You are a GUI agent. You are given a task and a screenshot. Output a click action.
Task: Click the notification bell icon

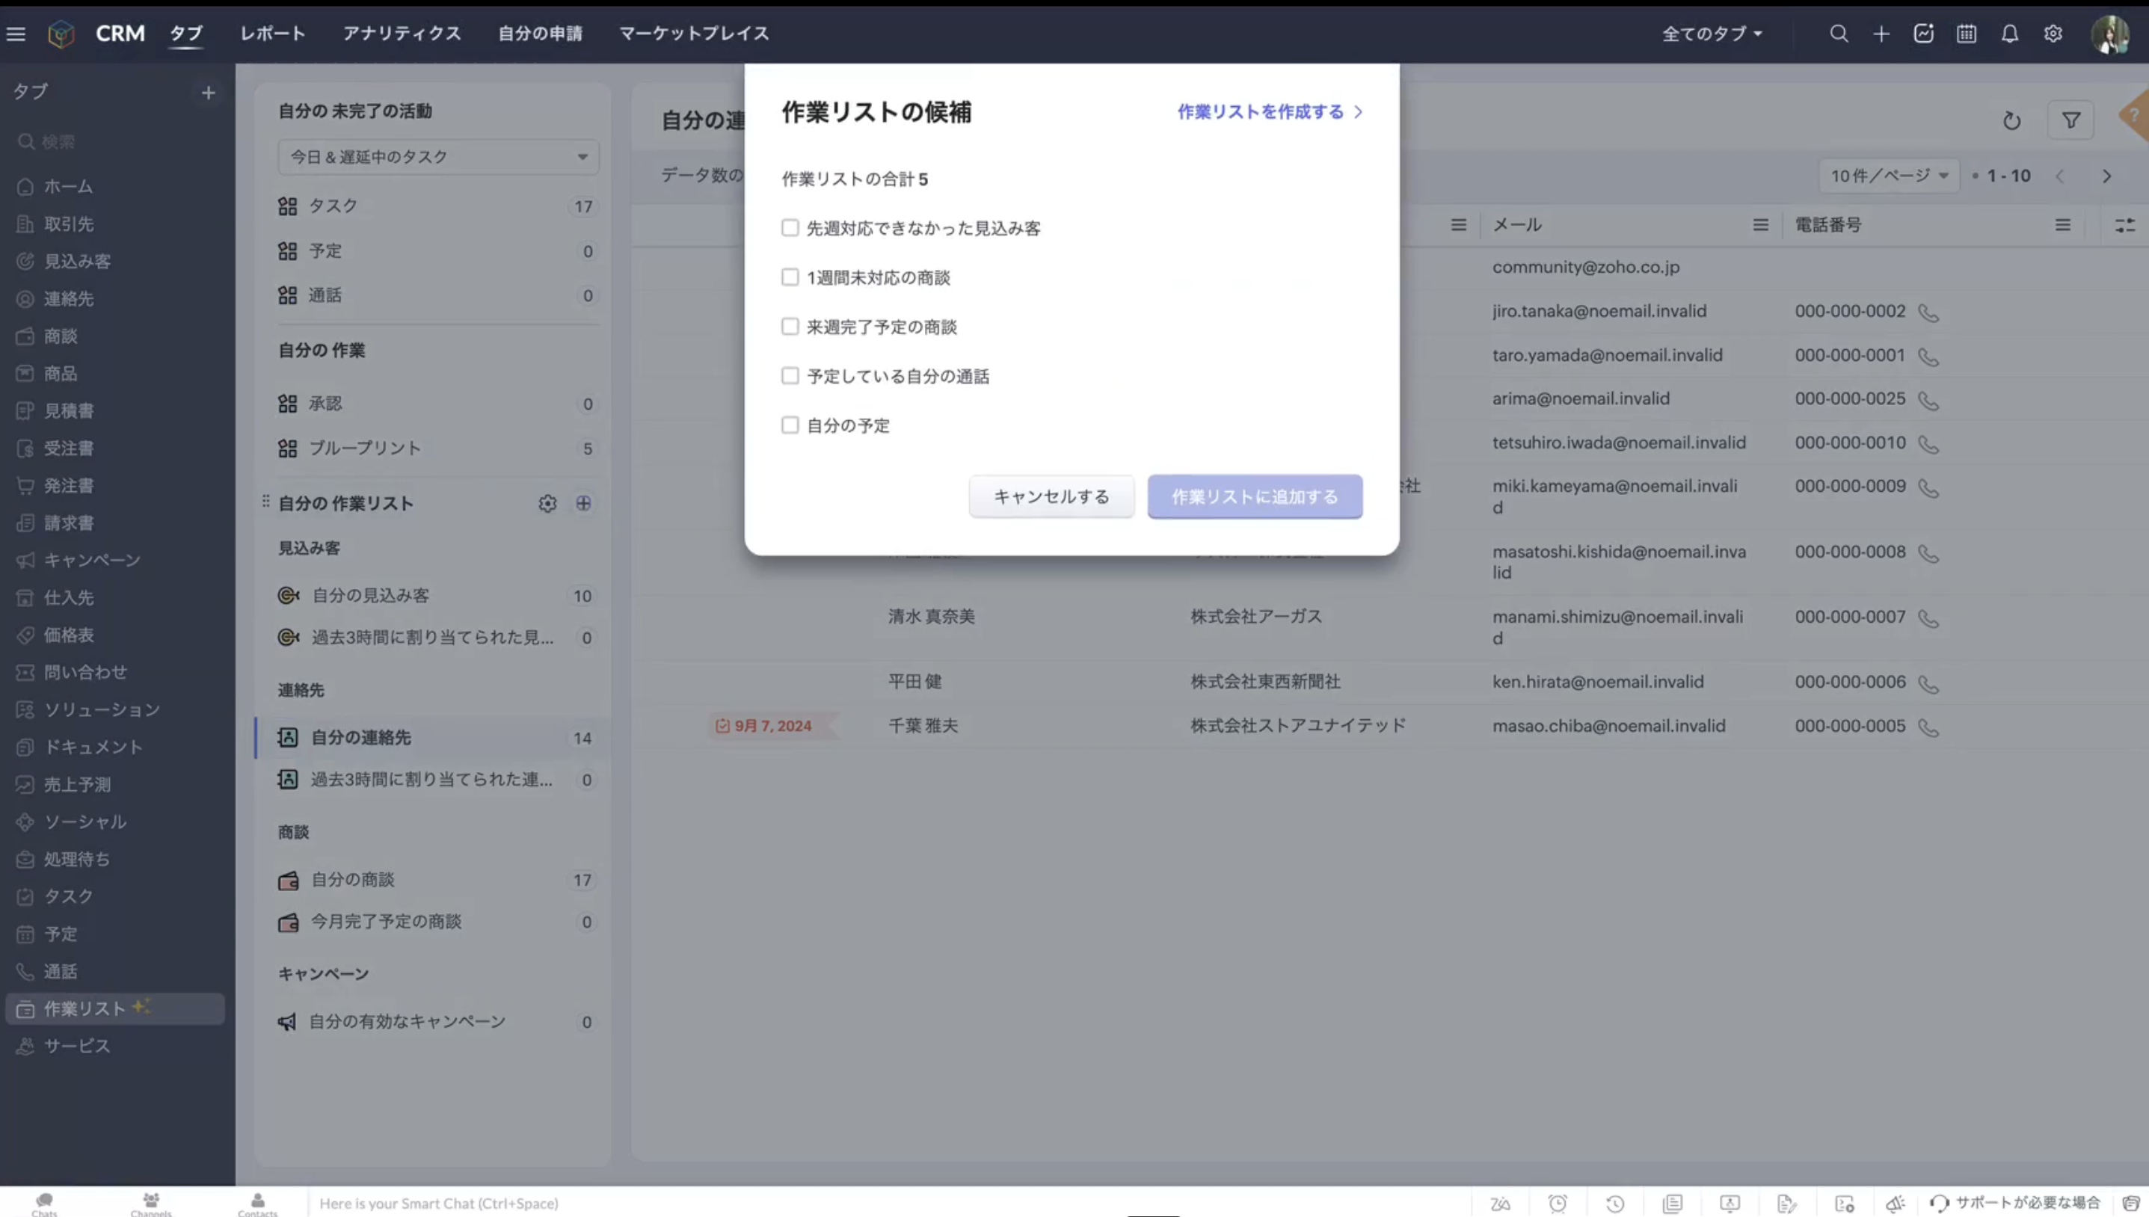2009,34
